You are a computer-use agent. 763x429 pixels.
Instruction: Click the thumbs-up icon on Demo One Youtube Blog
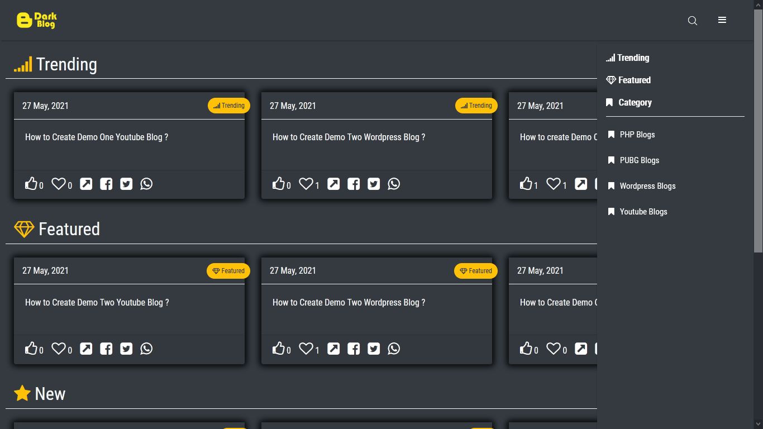(31, 183)
